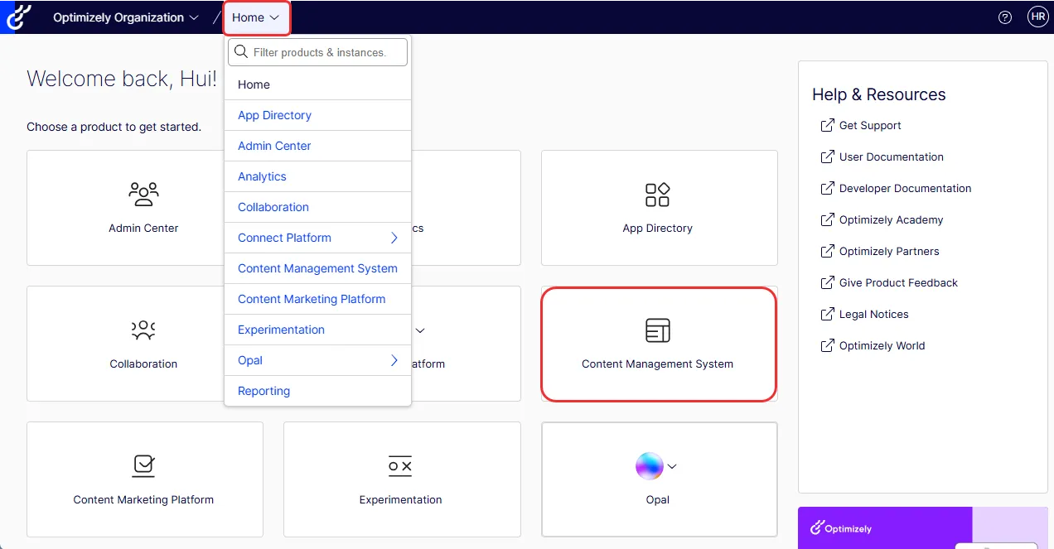The width and height of the screenshot is (1054, 549).
Task: Open the Legal Notices link
Action: tap(874, 314)
